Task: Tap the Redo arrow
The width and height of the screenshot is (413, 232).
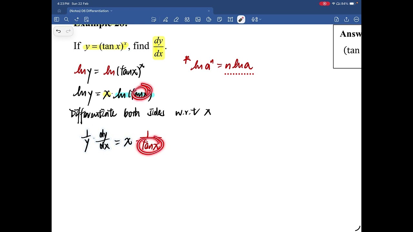Action: pos(68,31)
